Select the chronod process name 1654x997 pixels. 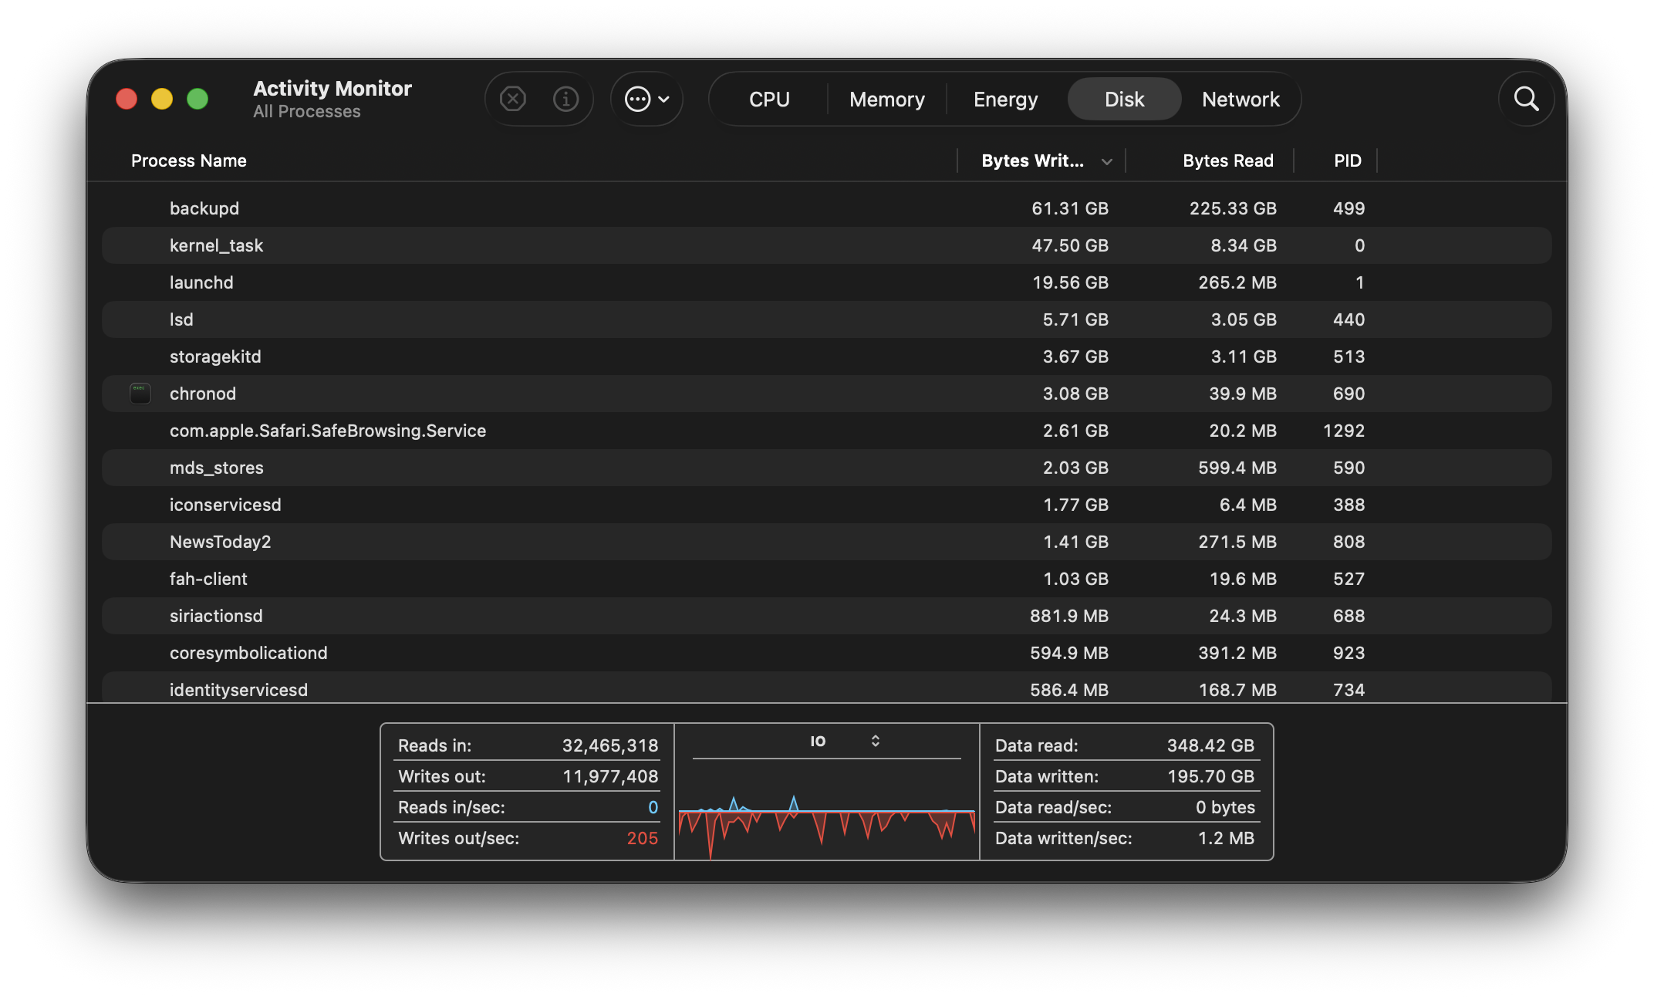pyautogui.click(x=203, y=394)
